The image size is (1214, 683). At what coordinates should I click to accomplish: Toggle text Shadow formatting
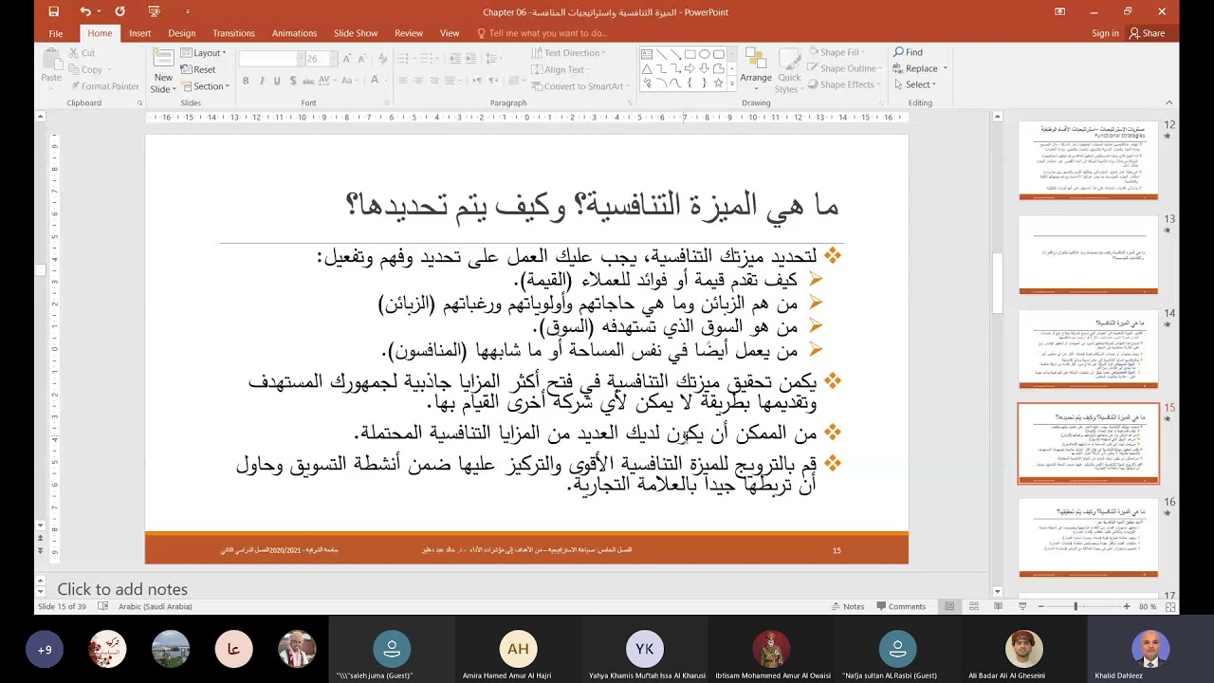click(292, 81)
